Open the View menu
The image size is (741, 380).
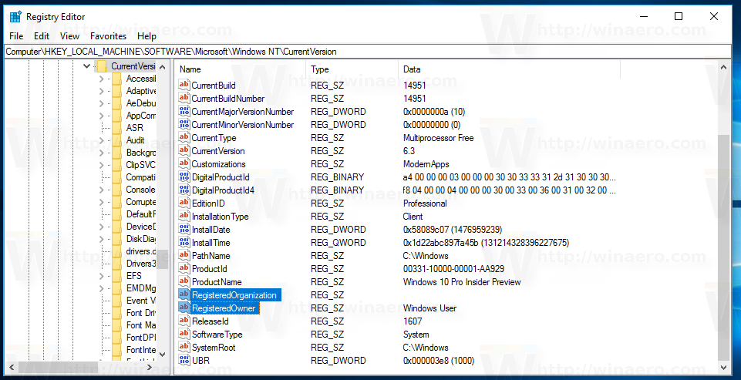(x=69, y=36)
